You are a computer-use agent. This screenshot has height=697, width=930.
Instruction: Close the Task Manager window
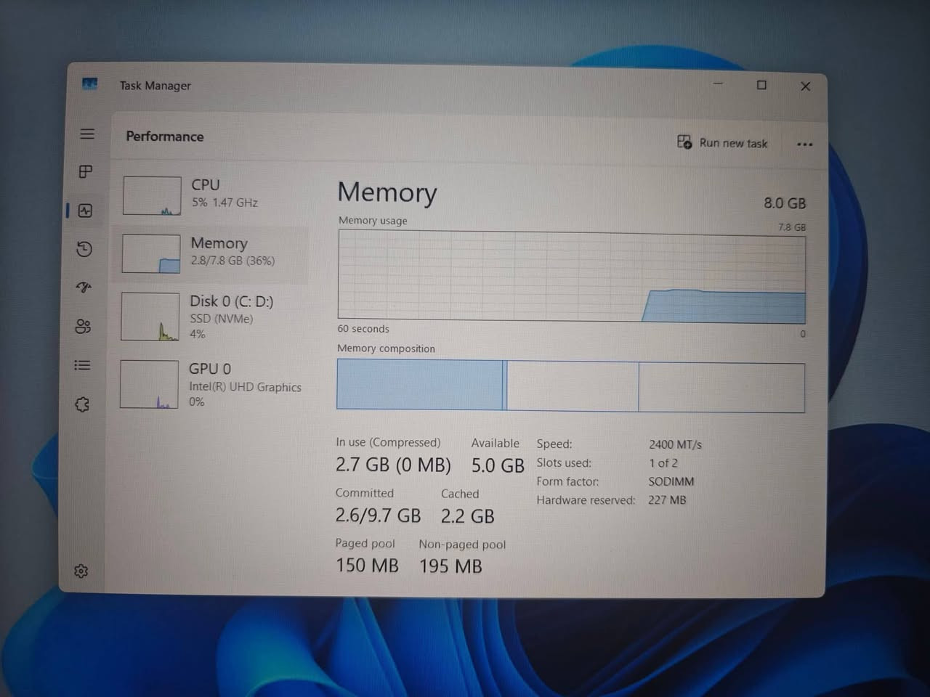tap(805, 86)
